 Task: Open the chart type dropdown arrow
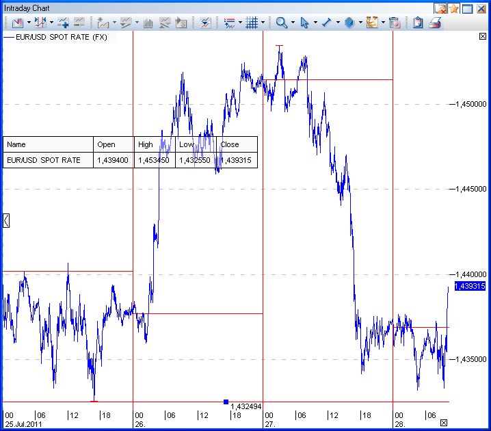click(29, 23)
